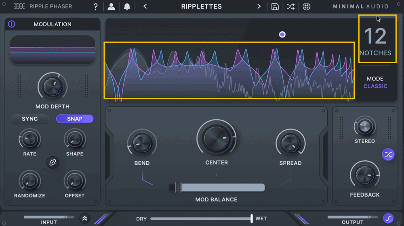Click the RANDOMIZE knob
Viewport: 404px width, 226px height.
pyautogui.click(x=29, y=181)
